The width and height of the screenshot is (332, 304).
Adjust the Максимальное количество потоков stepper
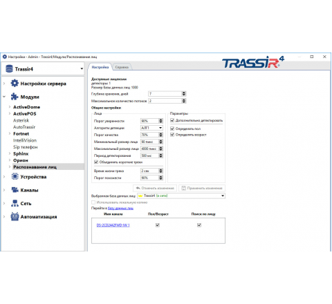pos(184,101)
